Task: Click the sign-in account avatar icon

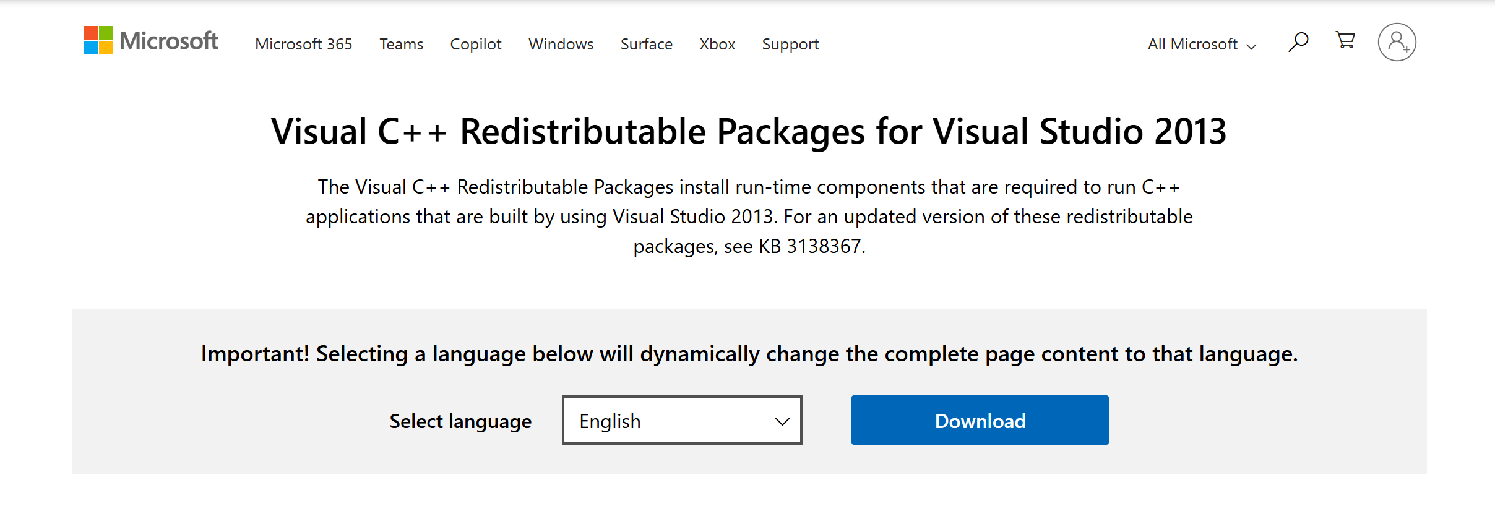Action: 1397,42
